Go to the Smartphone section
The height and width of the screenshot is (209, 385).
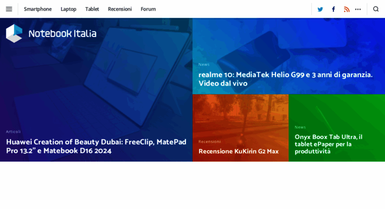coord(38,9)
